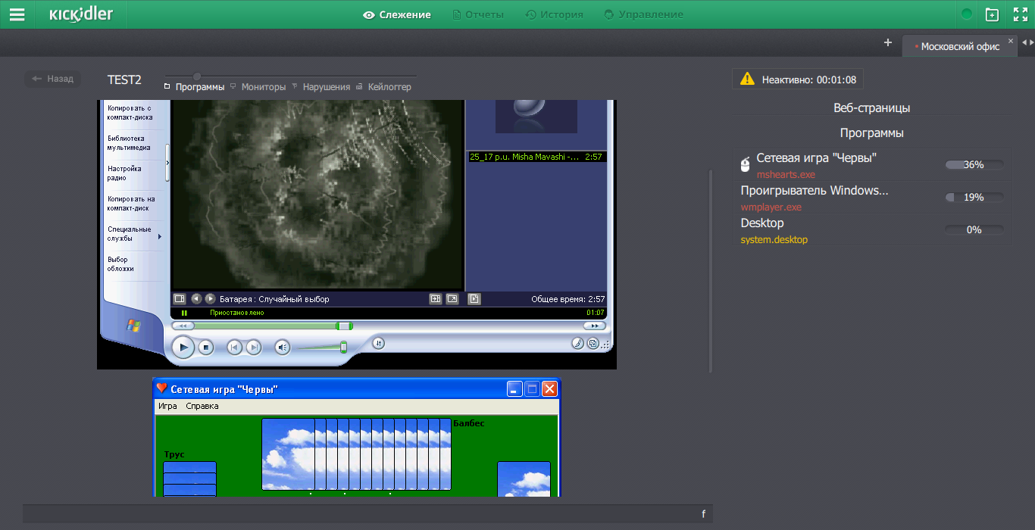Open the hamburger main menu
This screenshot has width=1035, height=530.
pos(17,14)
